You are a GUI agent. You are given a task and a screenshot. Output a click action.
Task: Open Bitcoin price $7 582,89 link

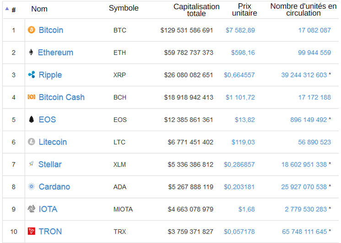pyautogui.click(x=240, y=30)
